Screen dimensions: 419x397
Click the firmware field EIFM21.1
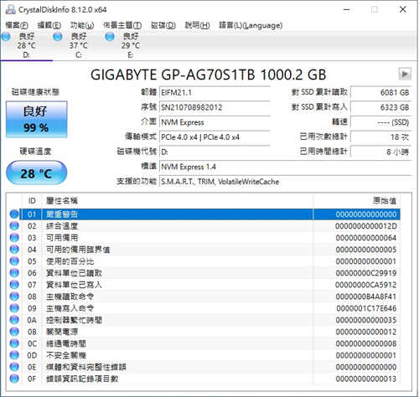tap(215, 92)
